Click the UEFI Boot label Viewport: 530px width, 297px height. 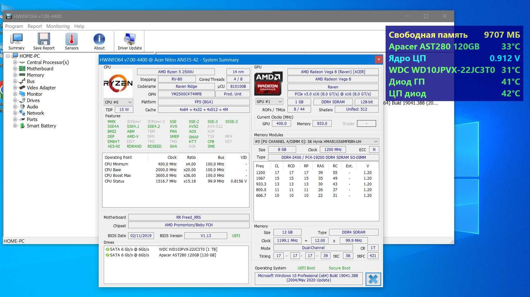[x=306, y=268]
